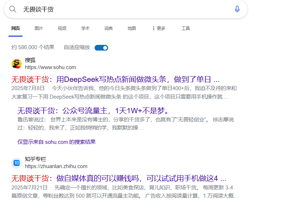This screenshot has height=209, width=281.
Task: Open result about DeepSeek写热点新闻做微头条
Action: click(115, 79)
